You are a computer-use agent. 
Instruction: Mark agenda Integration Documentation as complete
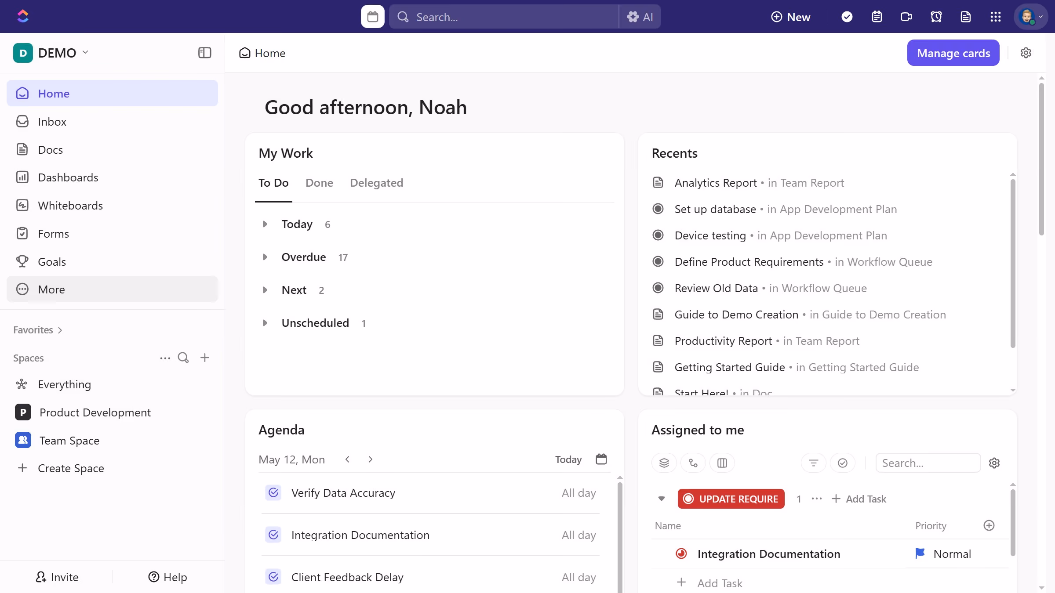(x=273, y=535)
